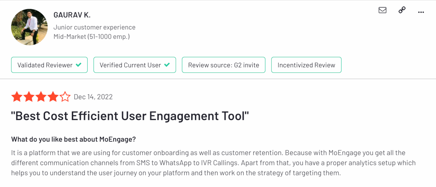Image resolution: width=436 pixels, height=187 pixels.
Task: Click the first red rating star
Action: click(x=17, y=97)
